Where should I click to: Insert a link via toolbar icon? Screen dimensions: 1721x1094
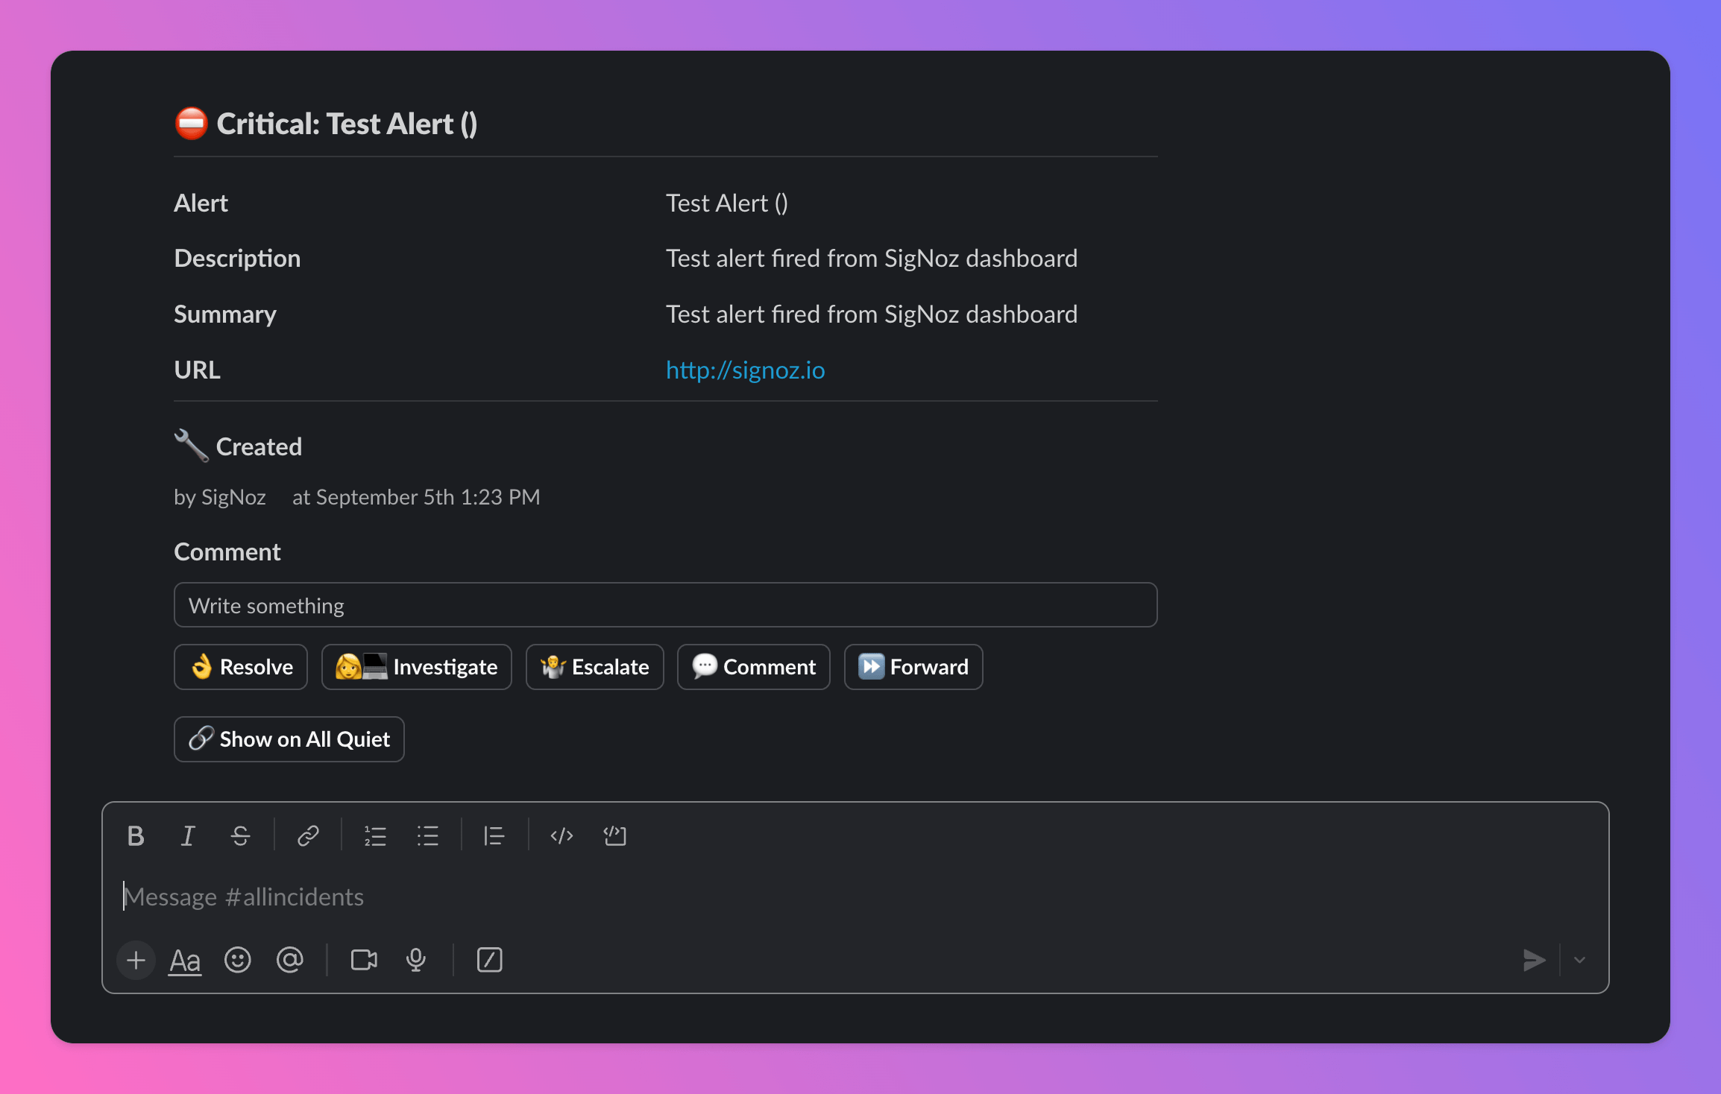pos(308,836)
